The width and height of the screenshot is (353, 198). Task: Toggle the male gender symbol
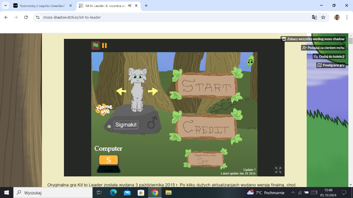[152, 123]
